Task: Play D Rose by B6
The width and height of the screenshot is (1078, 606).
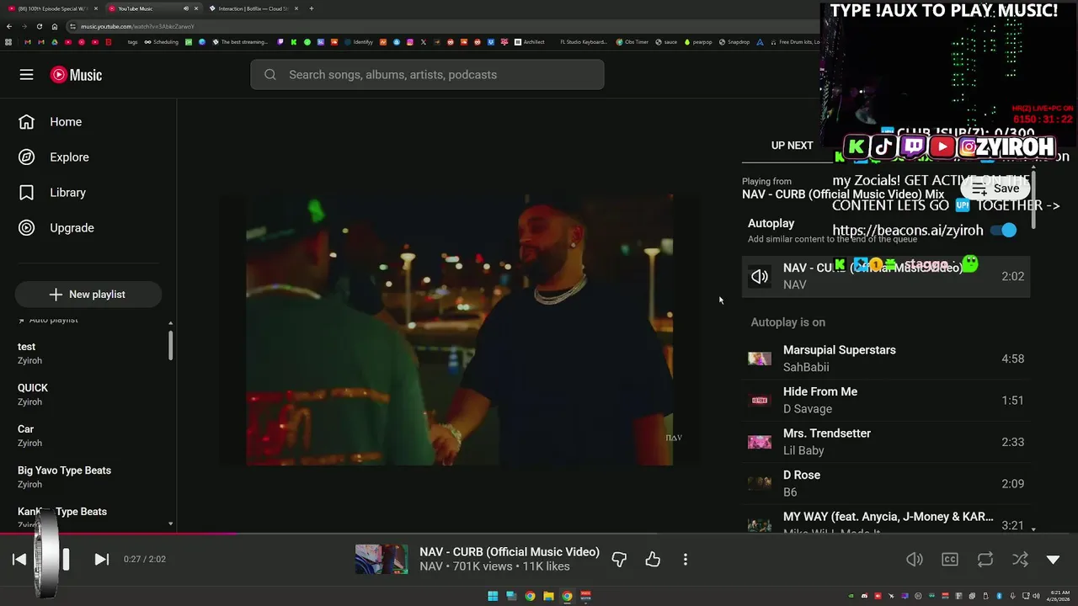Action: 886,484
